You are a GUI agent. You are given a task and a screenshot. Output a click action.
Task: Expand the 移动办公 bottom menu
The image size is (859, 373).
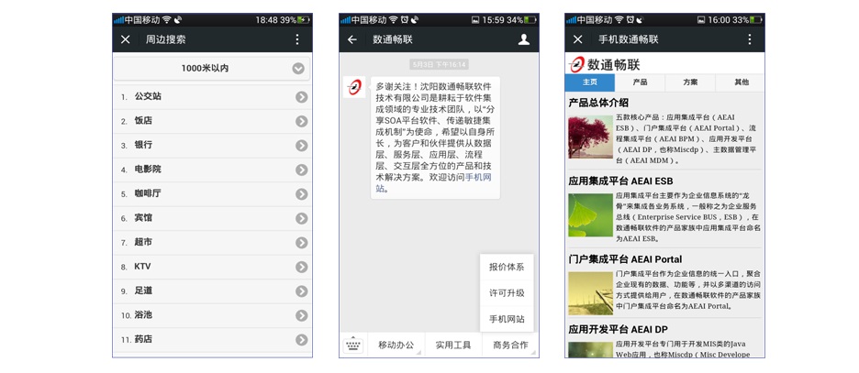[396, 346]
